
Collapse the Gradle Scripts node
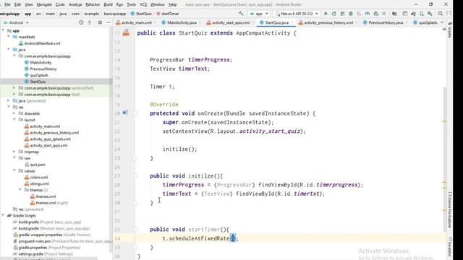[x=3, y=215]
